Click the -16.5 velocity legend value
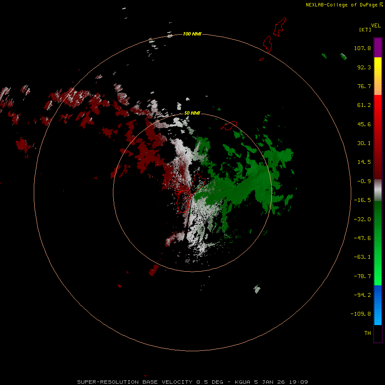385x385 pixels. click(x=362, y=200)
